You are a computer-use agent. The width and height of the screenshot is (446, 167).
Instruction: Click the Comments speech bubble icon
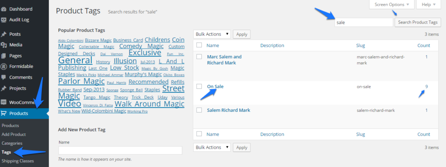[3, 77]
